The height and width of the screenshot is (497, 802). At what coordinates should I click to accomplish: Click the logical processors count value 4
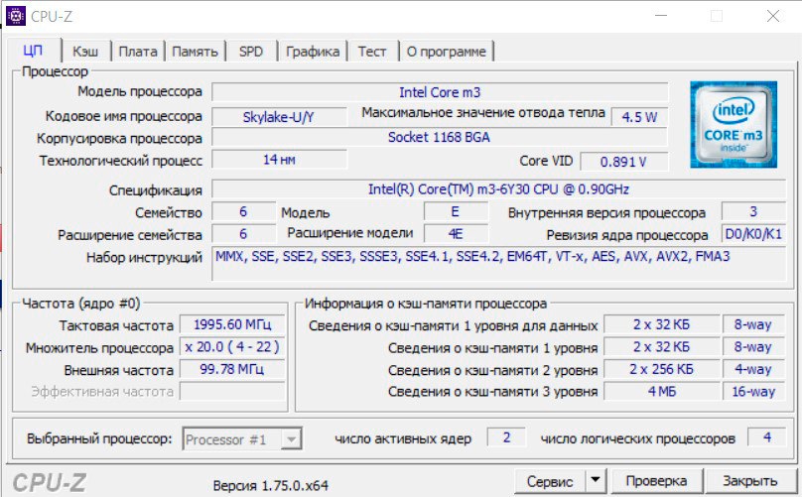[766, 437]
